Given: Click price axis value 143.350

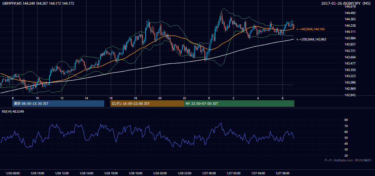Looking at the screenshot, I should tap(350, 70).
